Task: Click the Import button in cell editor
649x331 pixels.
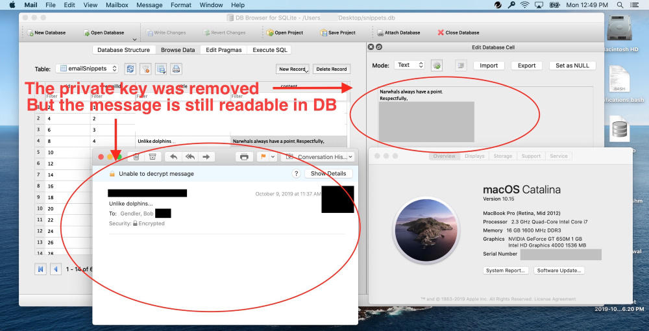Action: (489, 66)
